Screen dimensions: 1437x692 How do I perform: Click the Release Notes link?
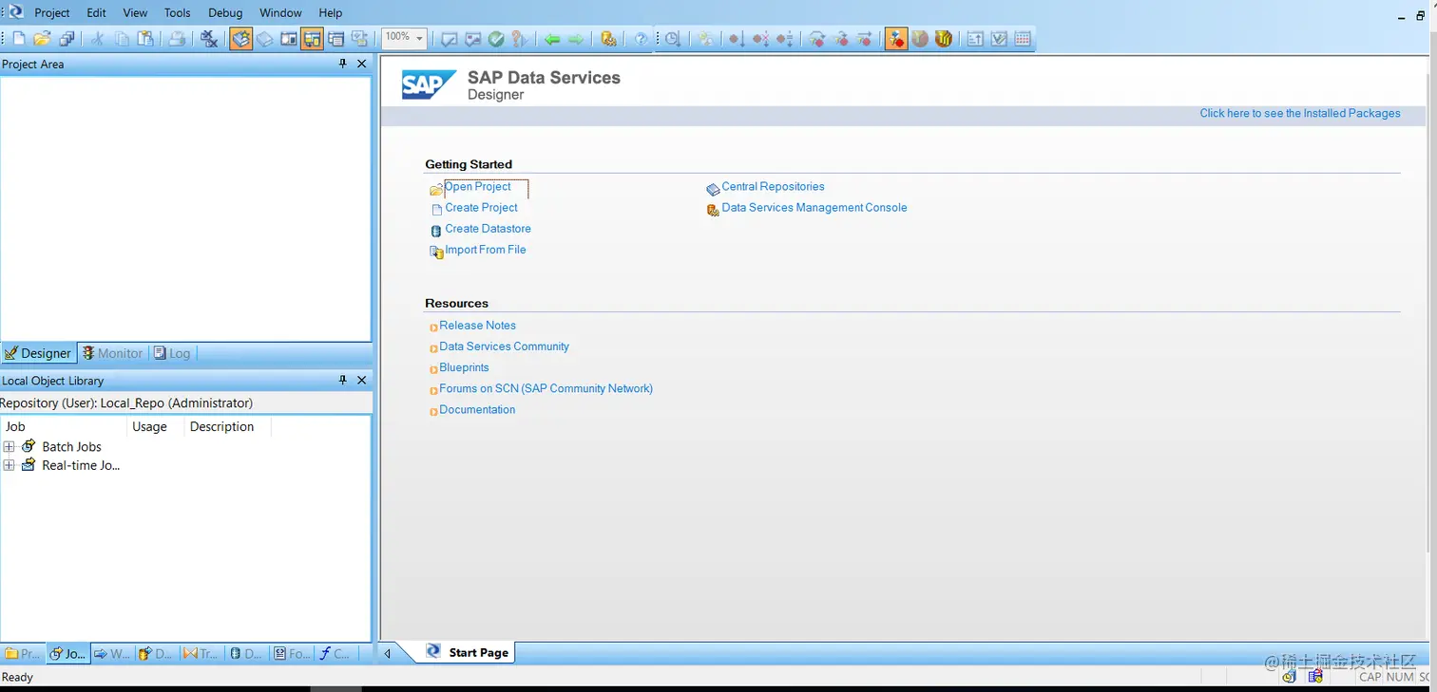(477, 326)
